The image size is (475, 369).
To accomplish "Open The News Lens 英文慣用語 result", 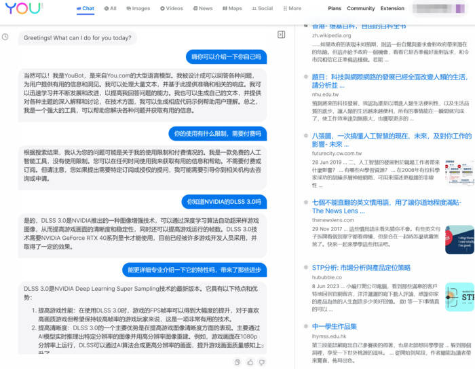I will 387,207.
